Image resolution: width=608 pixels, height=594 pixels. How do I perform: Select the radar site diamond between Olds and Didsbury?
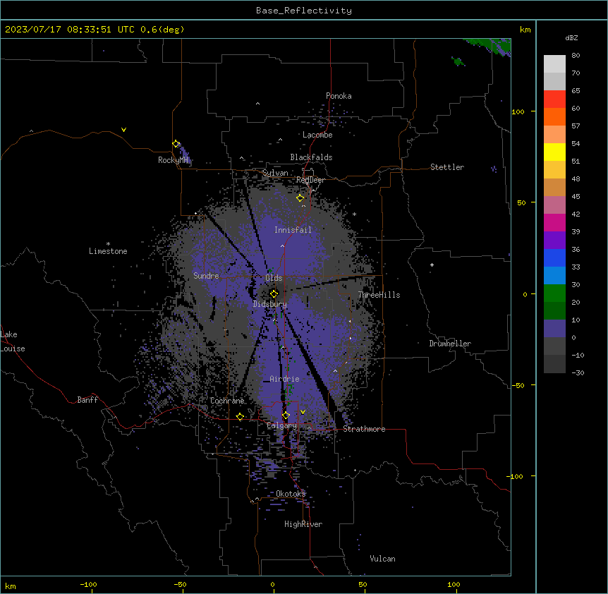(274, 293)
